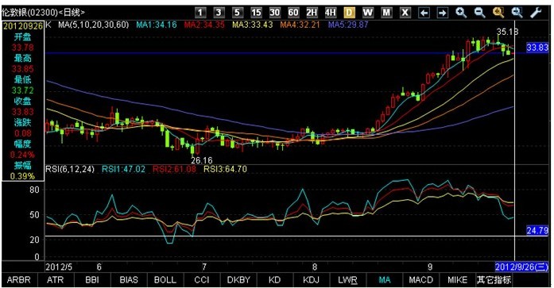
Task: Open the DKBY indicator tab
Action: pyautogui.click(x=238, y=280)
